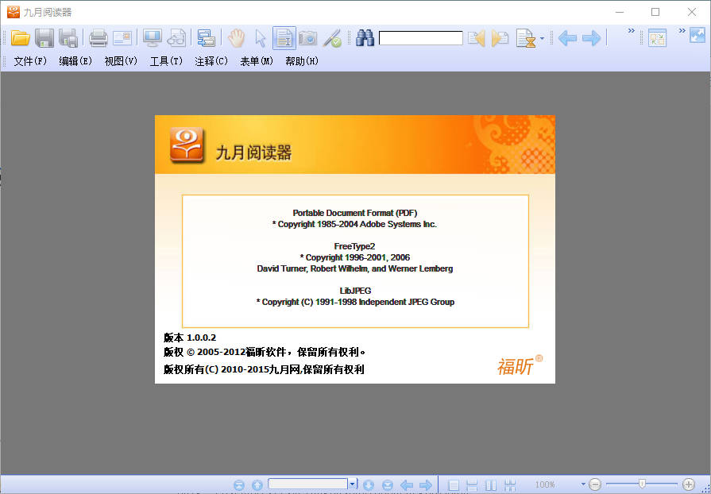
Task: Click the Portable Document Format (PDF) line
Action: point(355,213)
